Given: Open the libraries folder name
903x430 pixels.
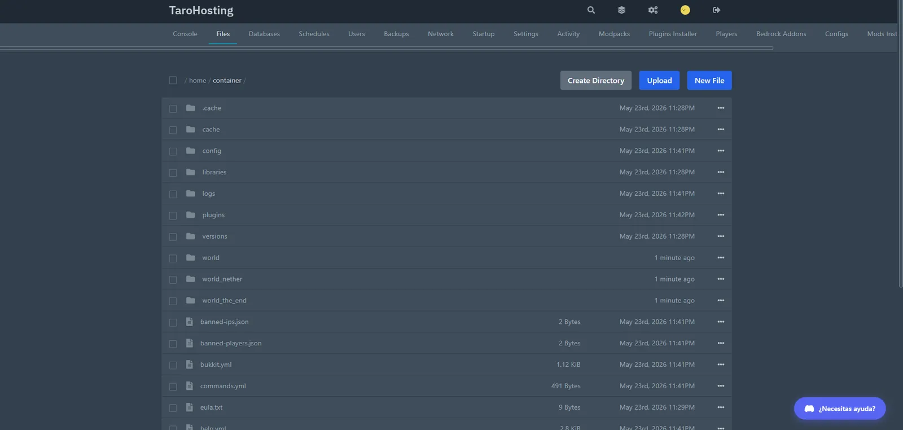Looking at the screenshot, I should (x=214, y=172).
